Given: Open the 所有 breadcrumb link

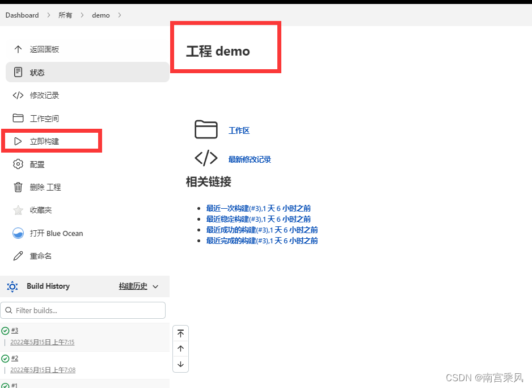Looking at the screenshot, I should coord(65,15).
